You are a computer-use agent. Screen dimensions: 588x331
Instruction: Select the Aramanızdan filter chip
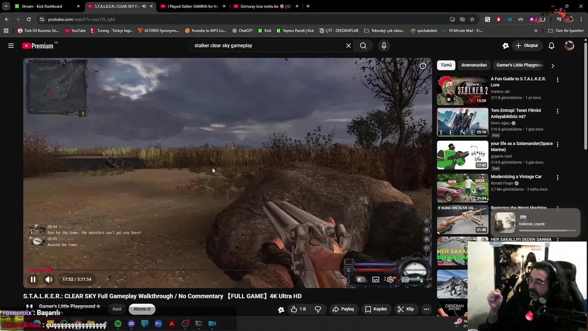[474, 65]
